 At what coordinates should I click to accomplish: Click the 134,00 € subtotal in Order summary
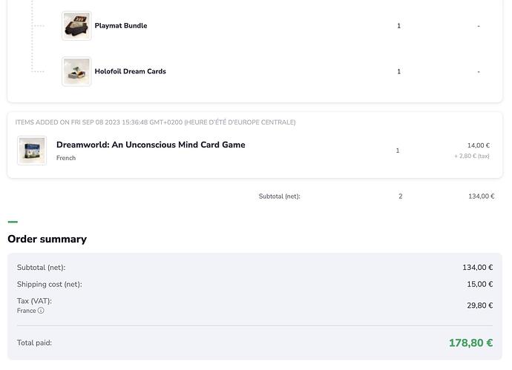[x=477, y=268]
